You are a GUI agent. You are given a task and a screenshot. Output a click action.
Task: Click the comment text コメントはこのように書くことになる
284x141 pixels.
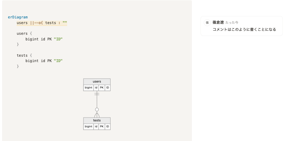(x=244, y=29)
